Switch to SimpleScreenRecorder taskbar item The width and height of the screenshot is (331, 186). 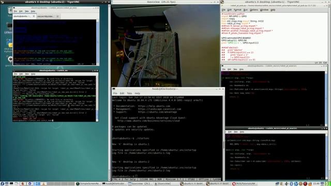pos(88,184)
